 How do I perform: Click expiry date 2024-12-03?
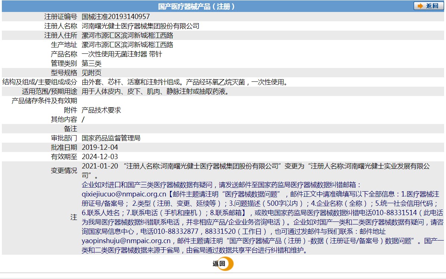pyautogui.click(x=100, y=157)
